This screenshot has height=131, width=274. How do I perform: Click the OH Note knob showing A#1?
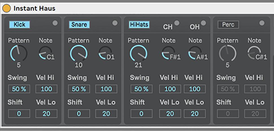pos(195,53)
